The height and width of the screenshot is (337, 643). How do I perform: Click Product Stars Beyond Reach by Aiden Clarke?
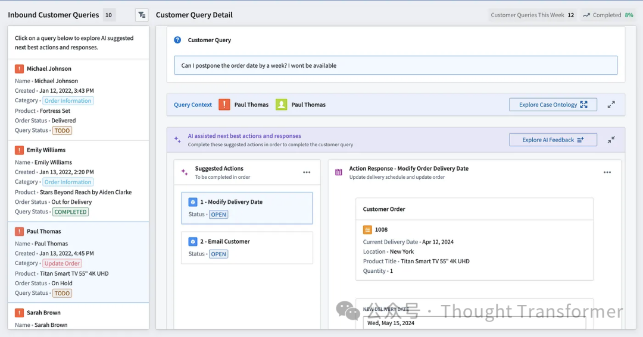(73, 193)
